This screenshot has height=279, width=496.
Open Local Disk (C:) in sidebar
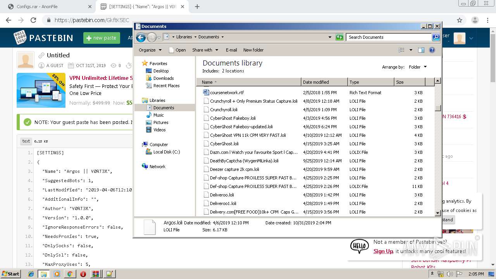coord(166,152)
